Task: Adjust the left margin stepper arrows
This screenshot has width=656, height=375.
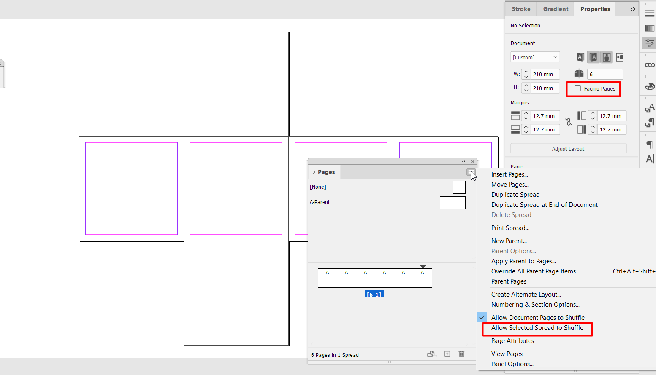Action: point(593,116)
